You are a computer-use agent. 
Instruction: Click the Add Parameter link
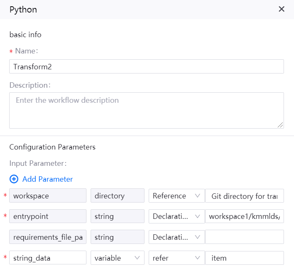click(x=48, y=179)
